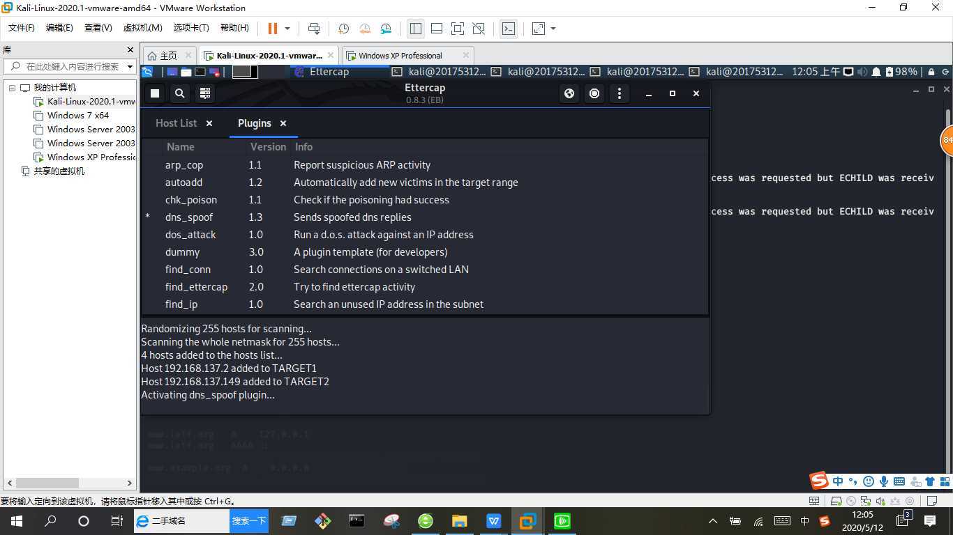Enter full screen mode icon
This screenshot has width=953, height=535.
coord(458,29)
